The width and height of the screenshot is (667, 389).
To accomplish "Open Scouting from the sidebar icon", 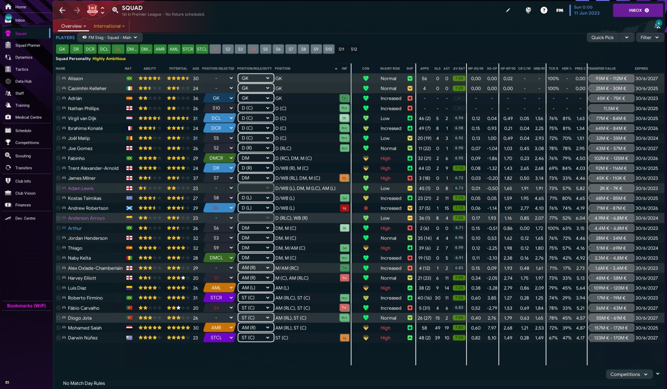I will click(x=8, y=156).
